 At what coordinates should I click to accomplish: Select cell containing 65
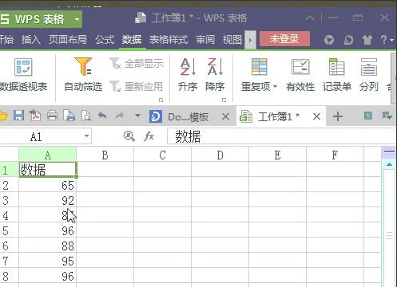(48, 185)
